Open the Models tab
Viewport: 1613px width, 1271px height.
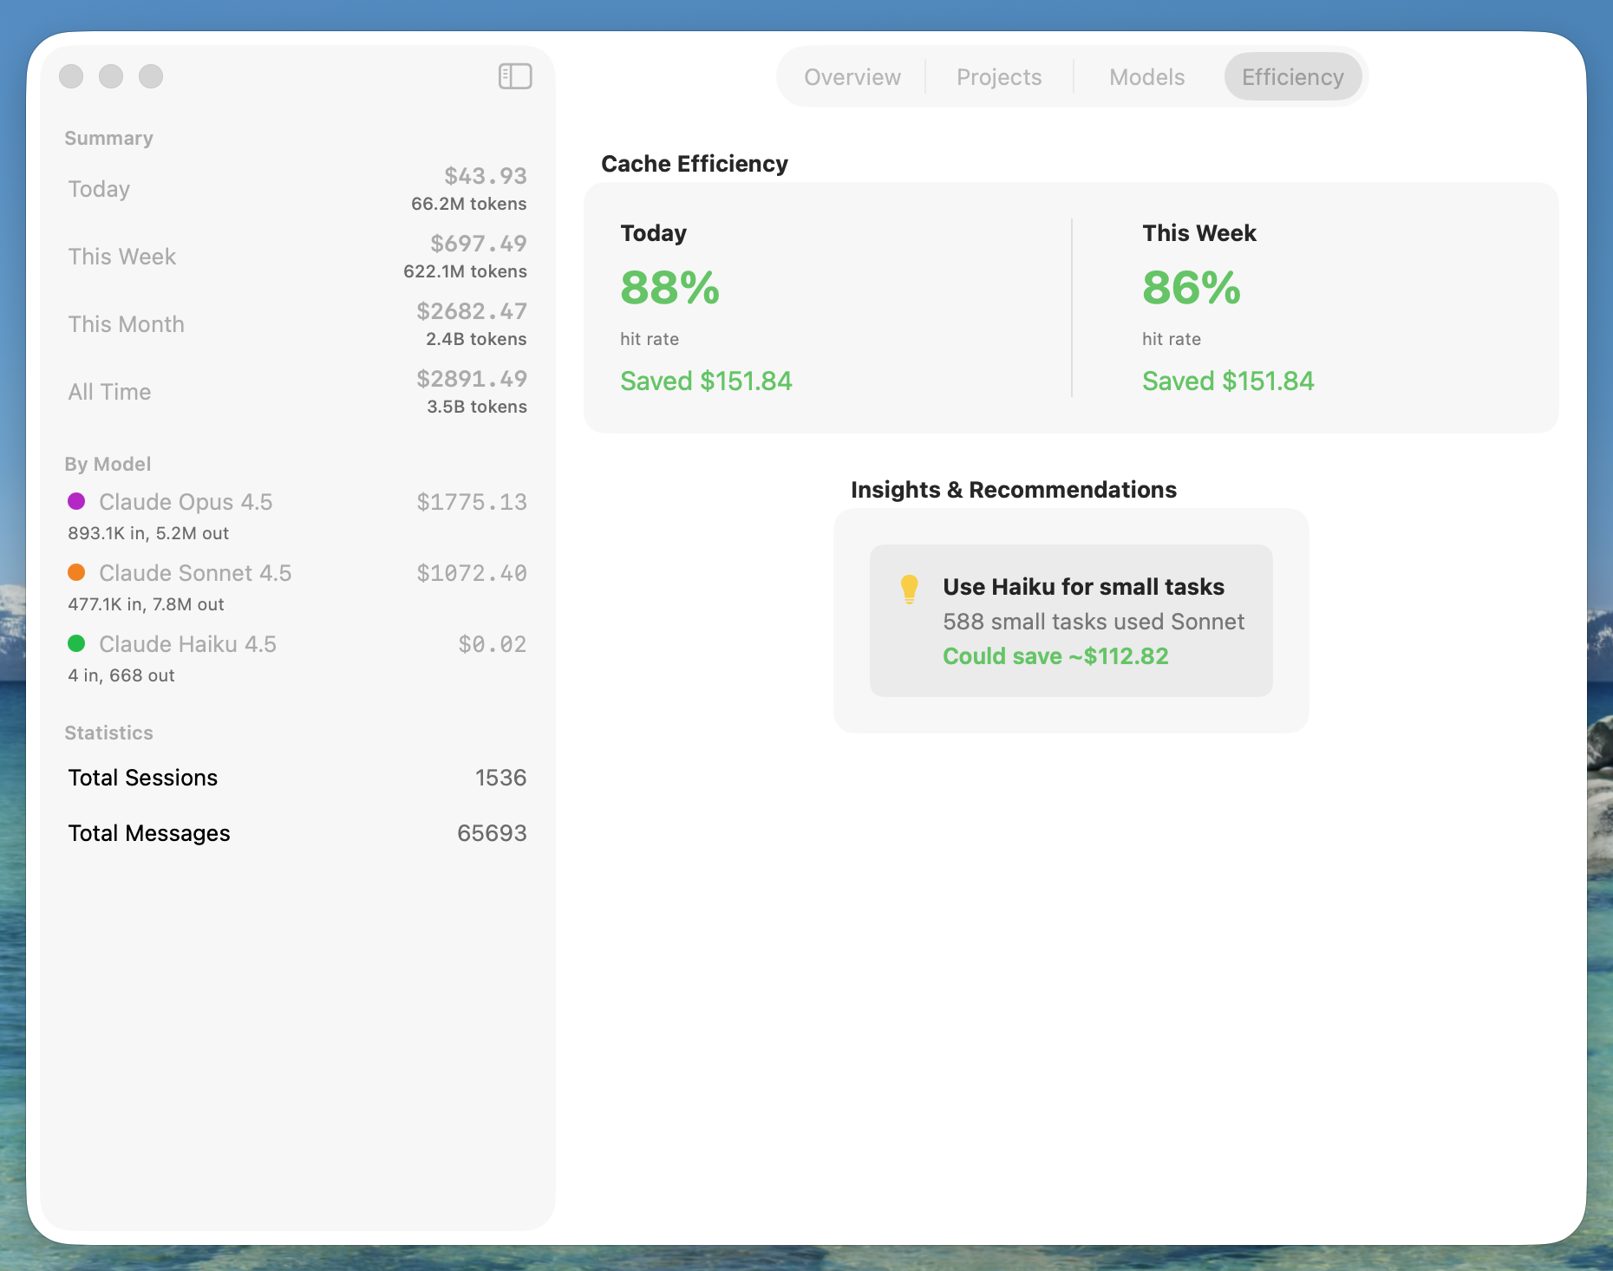(1146, 76)
